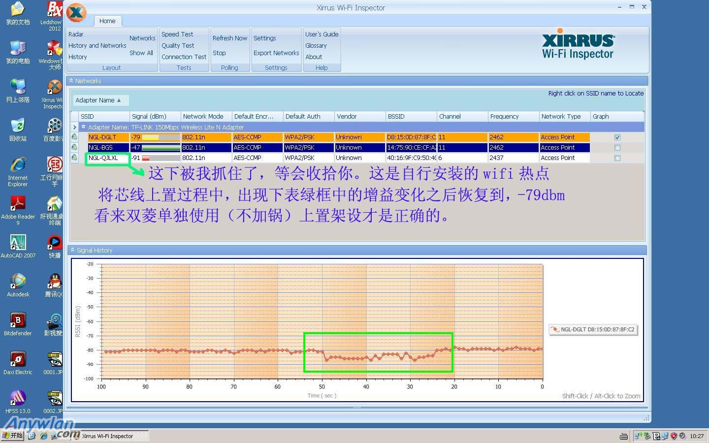The width and height of the screenshot is (709, 443).
Task: Toggle Adapter Name group sort
Action: (100, 100)
